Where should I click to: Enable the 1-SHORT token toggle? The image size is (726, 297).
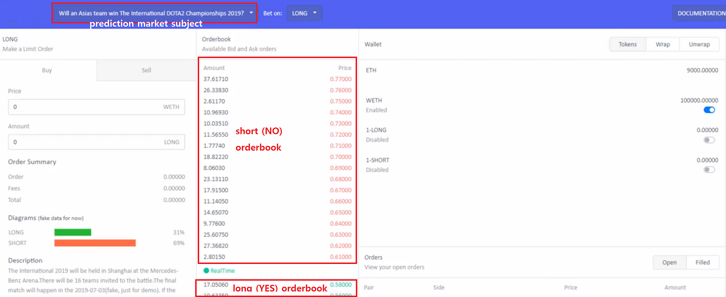709,170
